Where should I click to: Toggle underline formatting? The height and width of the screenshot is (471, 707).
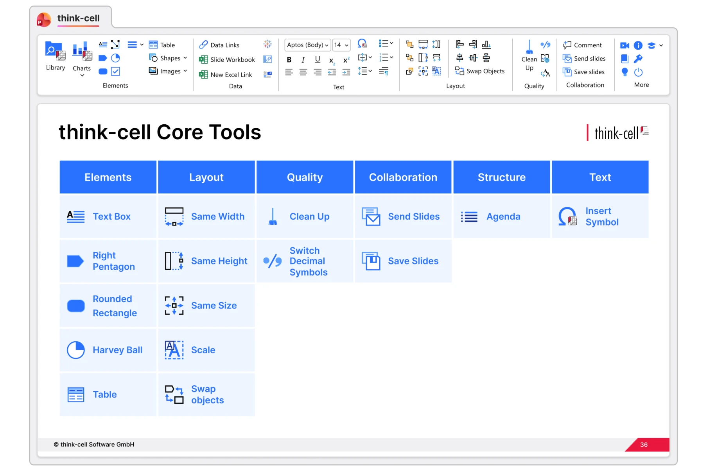point(318,59)
